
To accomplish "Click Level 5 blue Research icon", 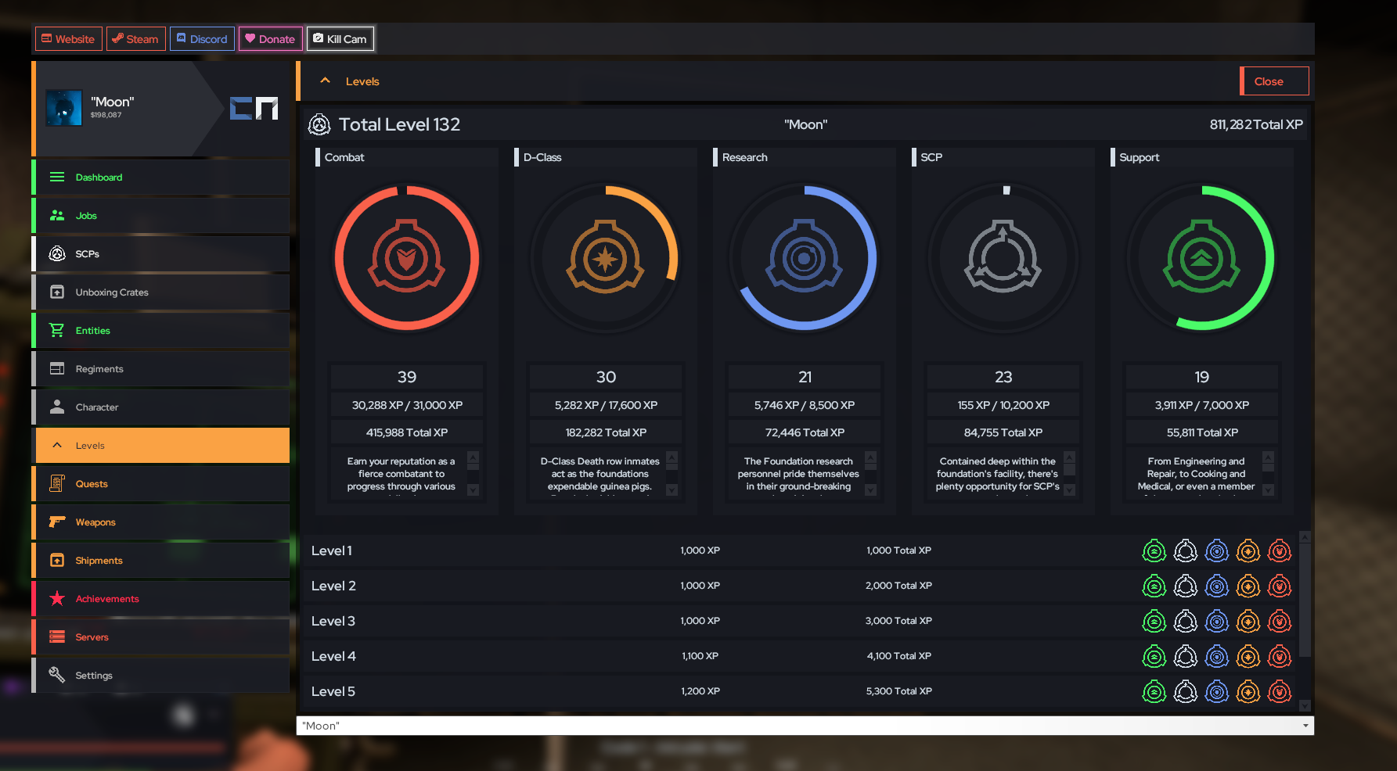I will [1217, 692].
